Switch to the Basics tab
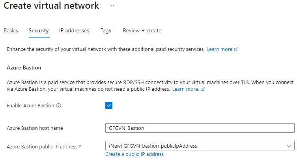The height and width of the screenshot is (165, 297). (x=11, y=30)
